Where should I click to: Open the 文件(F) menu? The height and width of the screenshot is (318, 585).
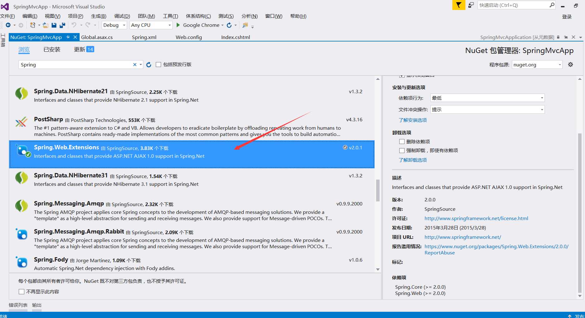coord(7,16)
